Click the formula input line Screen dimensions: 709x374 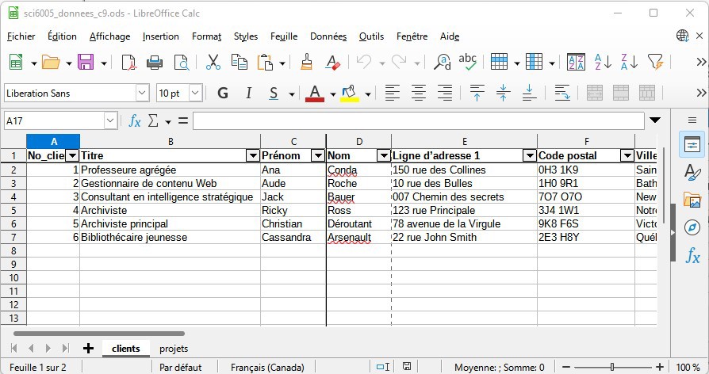[418, 120]
